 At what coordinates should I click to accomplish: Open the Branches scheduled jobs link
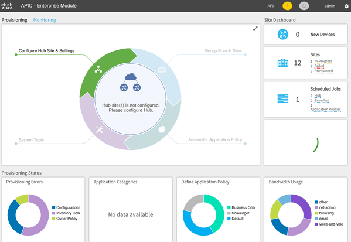(x=322, y=101)
